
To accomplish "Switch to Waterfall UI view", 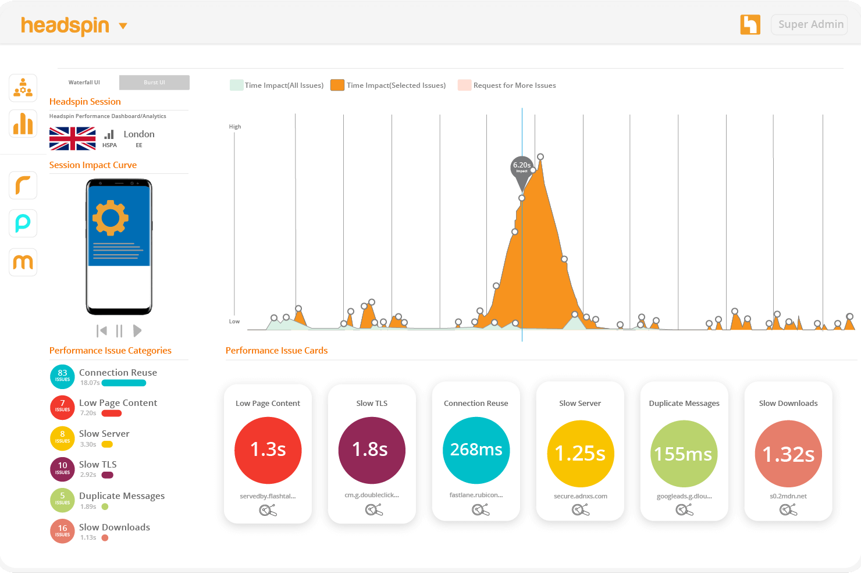I will click(x=84, y=82).
